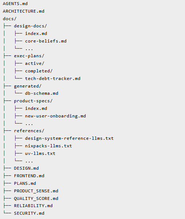This screenshot has height=219, width=185.
Task: Click the docs/ root folder
Action: 10,19
